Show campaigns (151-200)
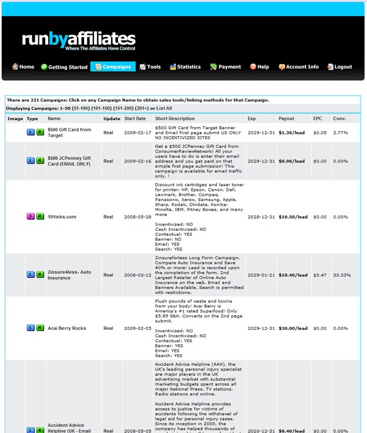This screenshot has width=367, height=433. tap(124, 108)
